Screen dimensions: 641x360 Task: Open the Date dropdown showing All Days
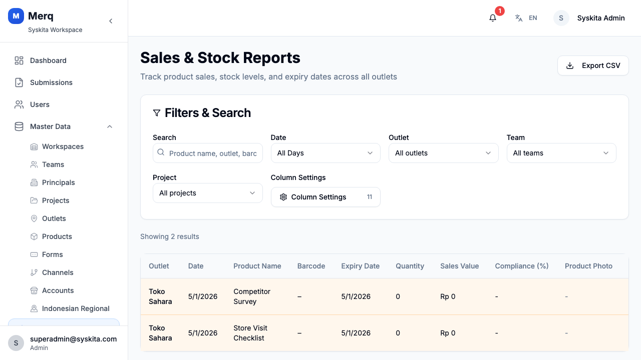tap(326, 153)
